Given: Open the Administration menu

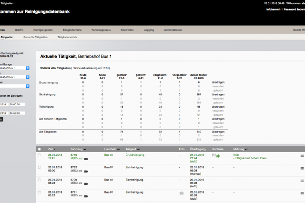Looking at the screenshot, I should tap(173, 30).
